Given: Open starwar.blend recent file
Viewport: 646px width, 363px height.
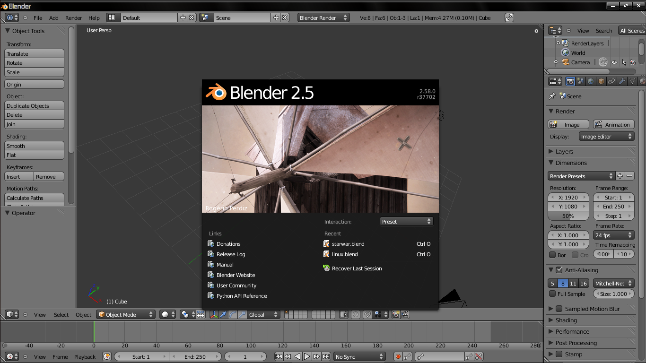Looking at the screenshot, I should click(377, 244).
